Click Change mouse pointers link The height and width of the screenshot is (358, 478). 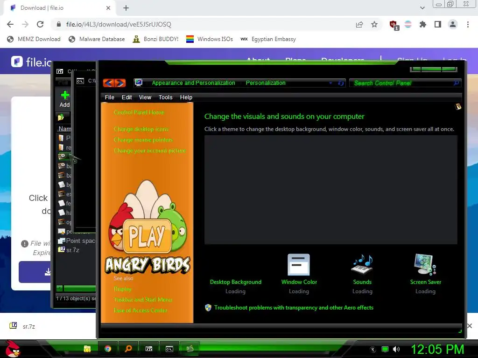[143, 140]
